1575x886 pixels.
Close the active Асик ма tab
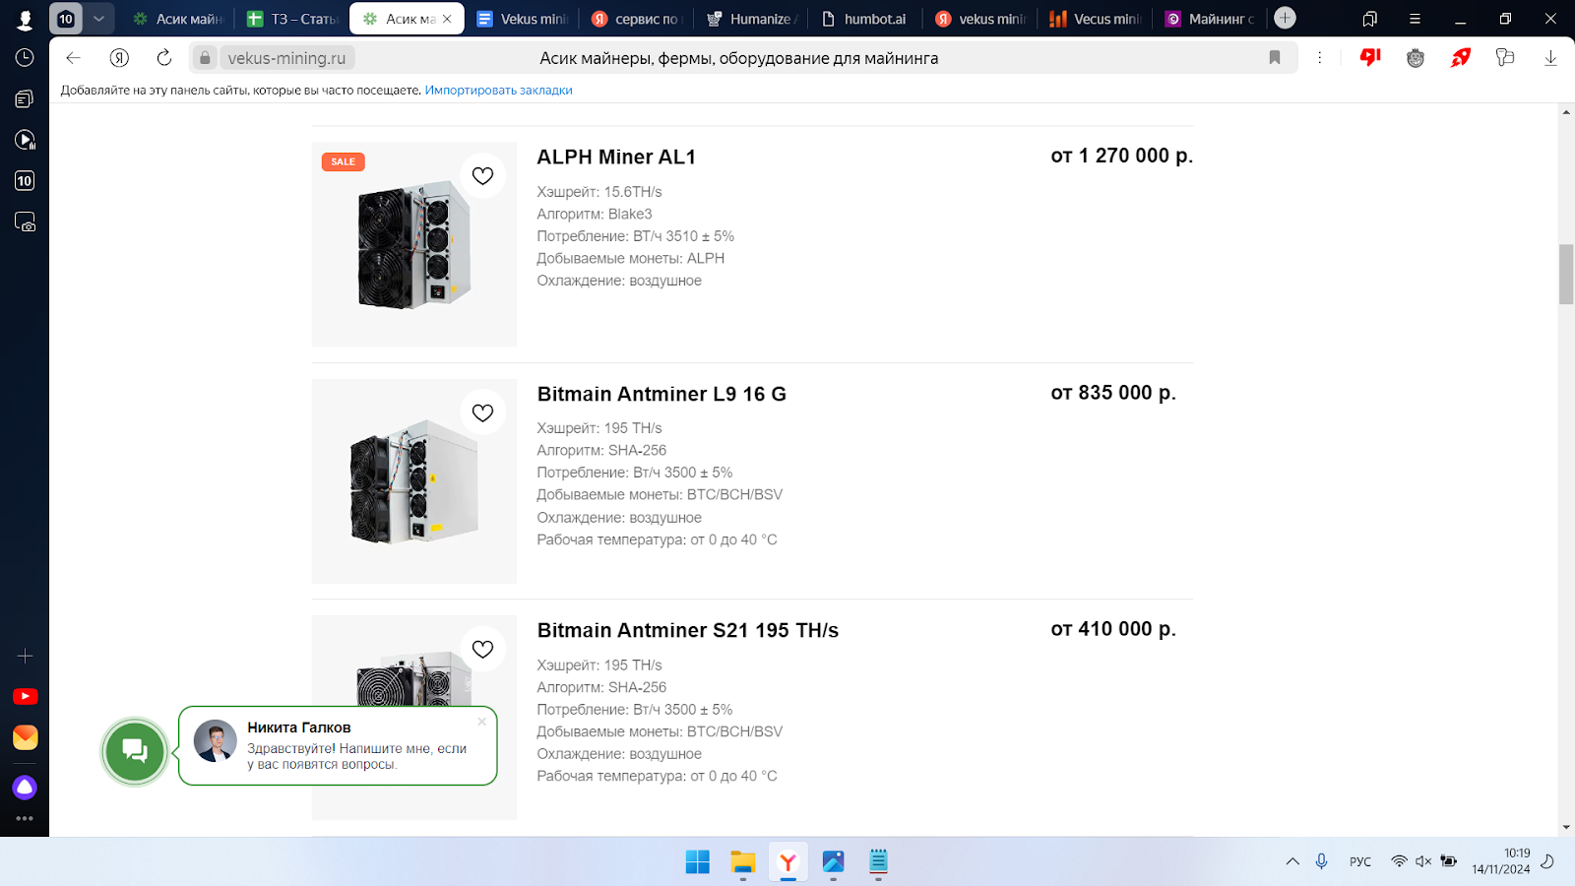pos(447,19)
